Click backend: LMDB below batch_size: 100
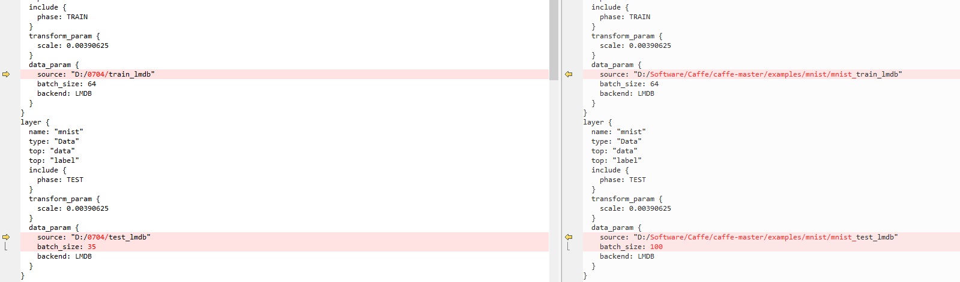 click(x=627, y=256)
